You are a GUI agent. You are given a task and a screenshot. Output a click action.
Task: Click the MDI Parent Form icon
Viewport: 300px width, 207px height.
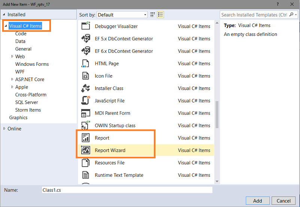pos(85,113)
